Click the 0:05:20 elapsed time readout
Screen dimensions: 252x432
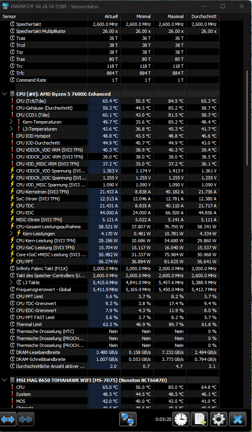(163, 419)
